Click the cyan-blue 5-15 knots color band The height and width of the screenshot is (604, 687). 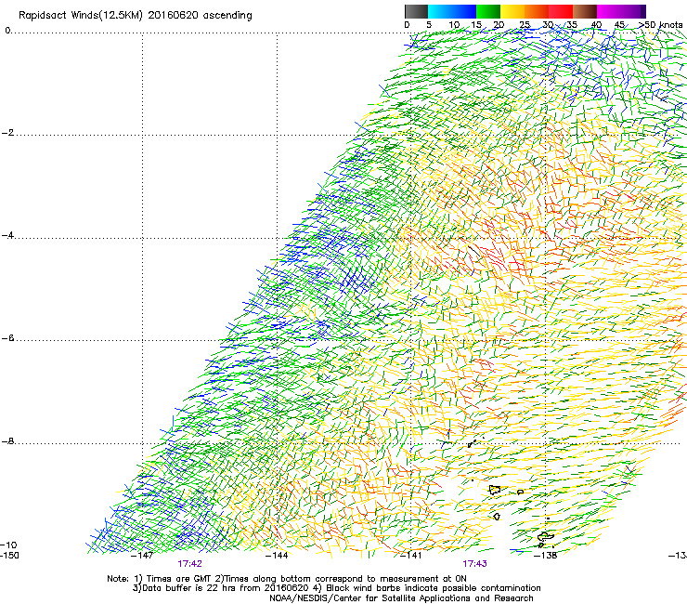click(452, 11)
